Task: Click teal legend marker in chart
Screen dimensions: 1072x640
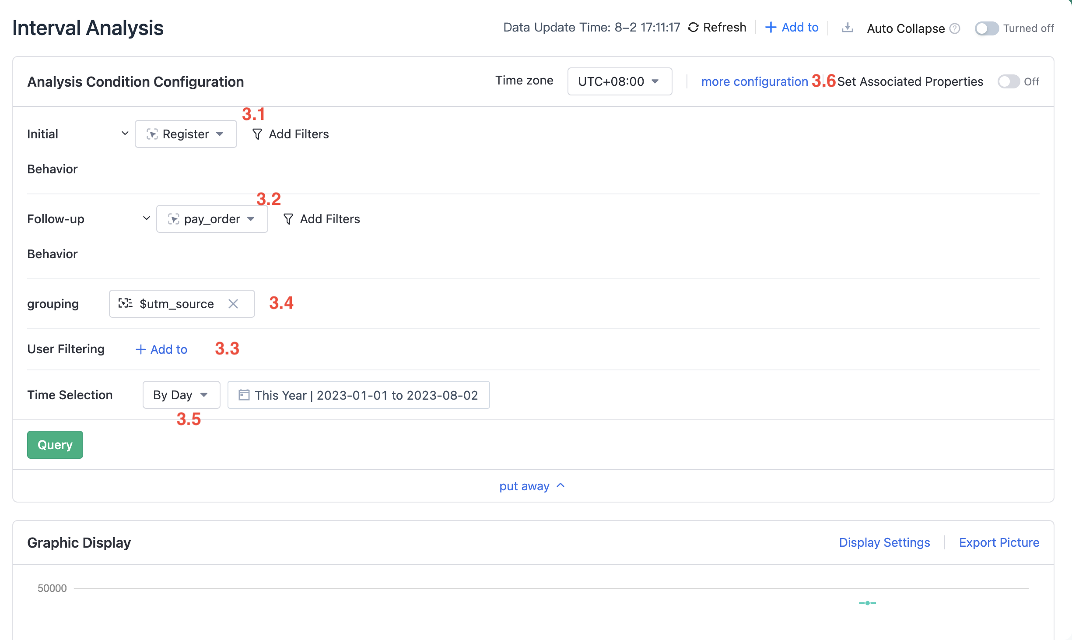Action: coord(867,603)
